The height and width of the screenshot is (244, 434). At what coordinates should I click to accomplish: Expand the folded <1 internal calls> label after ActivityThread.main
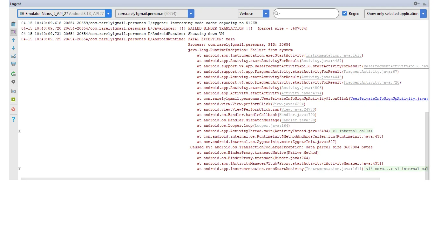(352, 131)
